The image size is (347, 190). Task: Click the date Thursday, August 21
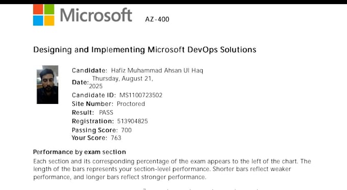pos(122,78)
